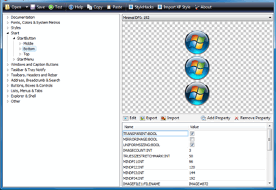Click the Save button label
The image size is (276, 190).
pos(41,7)
